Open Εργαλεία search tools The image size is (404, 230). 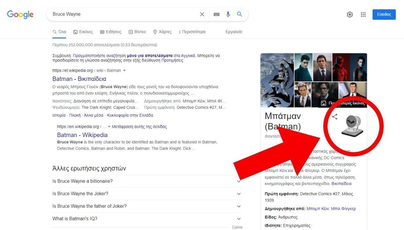point(234,32)
